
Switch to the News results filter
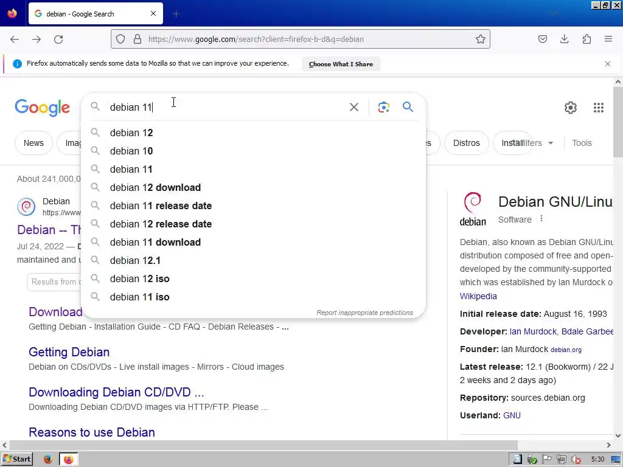33,143
